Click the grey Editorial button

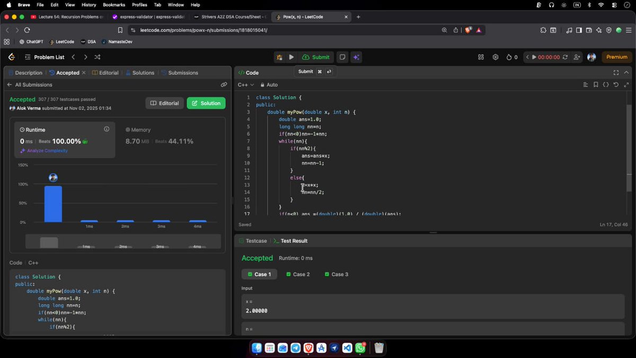pos(165,103)
